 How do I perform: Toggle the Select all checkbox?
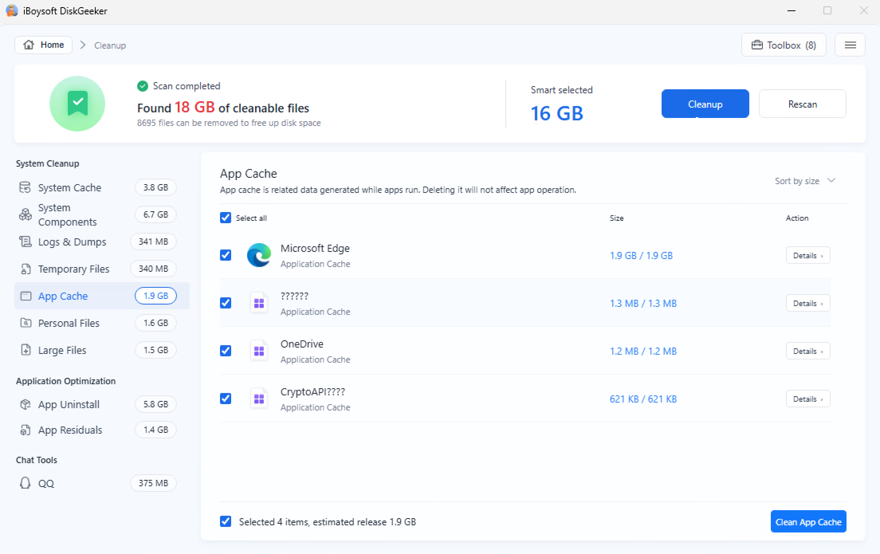pyautogui.click(x=226, y=218)
